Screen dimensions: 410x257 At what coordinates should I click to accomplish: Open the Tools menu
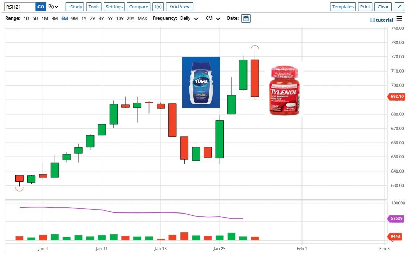94,7
